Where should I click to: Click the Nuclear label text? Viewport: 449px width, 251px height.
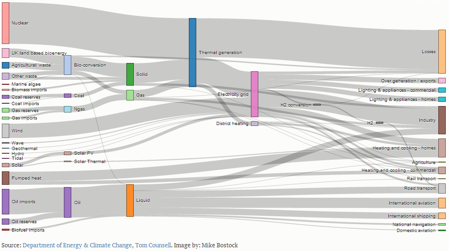tap(20, 23)
